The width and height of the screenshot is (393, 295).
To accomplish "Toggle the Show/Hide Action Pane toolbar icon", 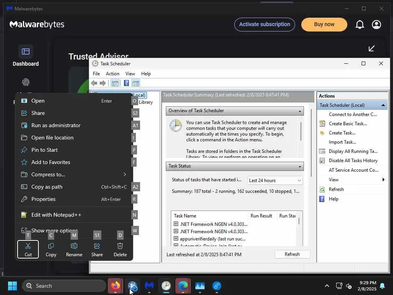I will pos(135,83).
